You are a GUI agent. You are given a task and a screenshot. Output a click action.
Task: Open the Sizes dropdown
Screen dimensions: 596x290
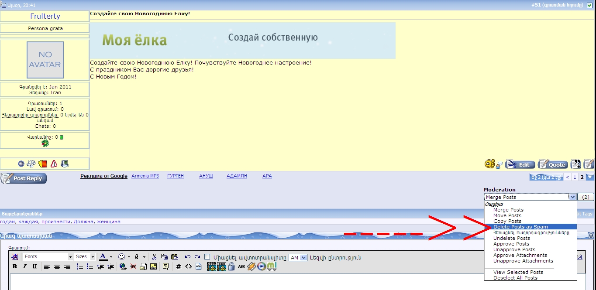[x=85, y=257]
